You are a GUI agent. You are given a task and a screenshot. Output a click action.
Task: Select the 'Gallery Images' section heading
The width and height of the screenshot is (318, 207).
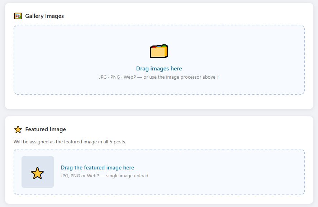click(x=44, y=16)
